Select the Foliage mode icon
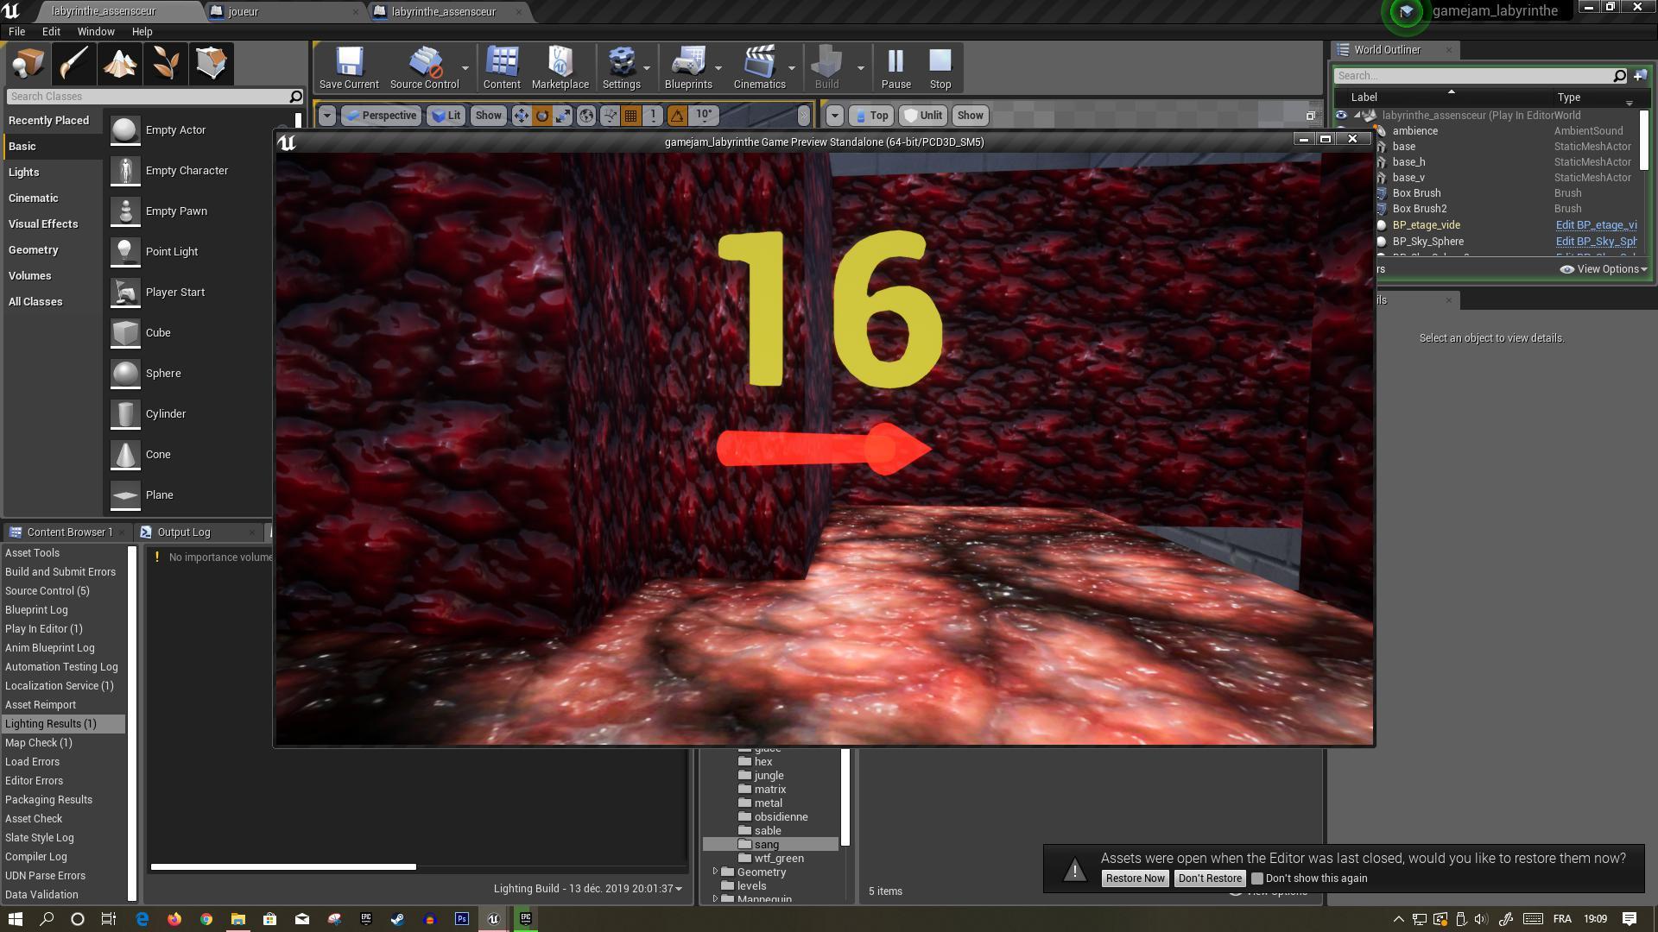Viewport: 1658px width, 932px height. (x=166, y=63)
